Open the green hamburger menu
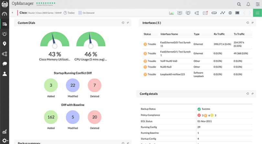This screenshot has width=262, height=144. pyautogui.click(x=257, y=13)
